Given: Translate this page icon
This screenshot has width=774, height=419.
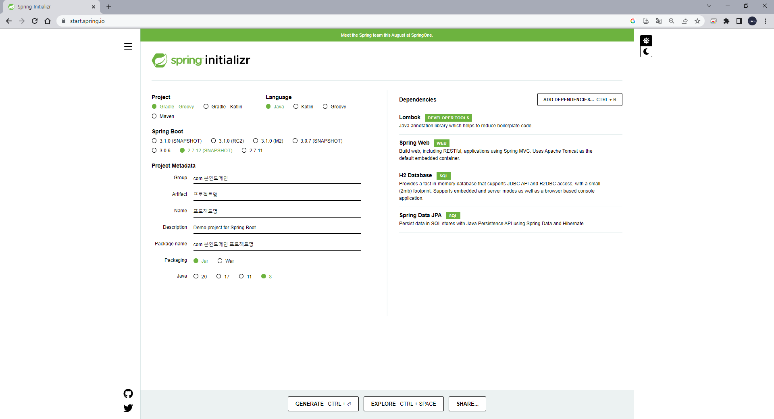Looking at the screenshot, I should point(659,21).
